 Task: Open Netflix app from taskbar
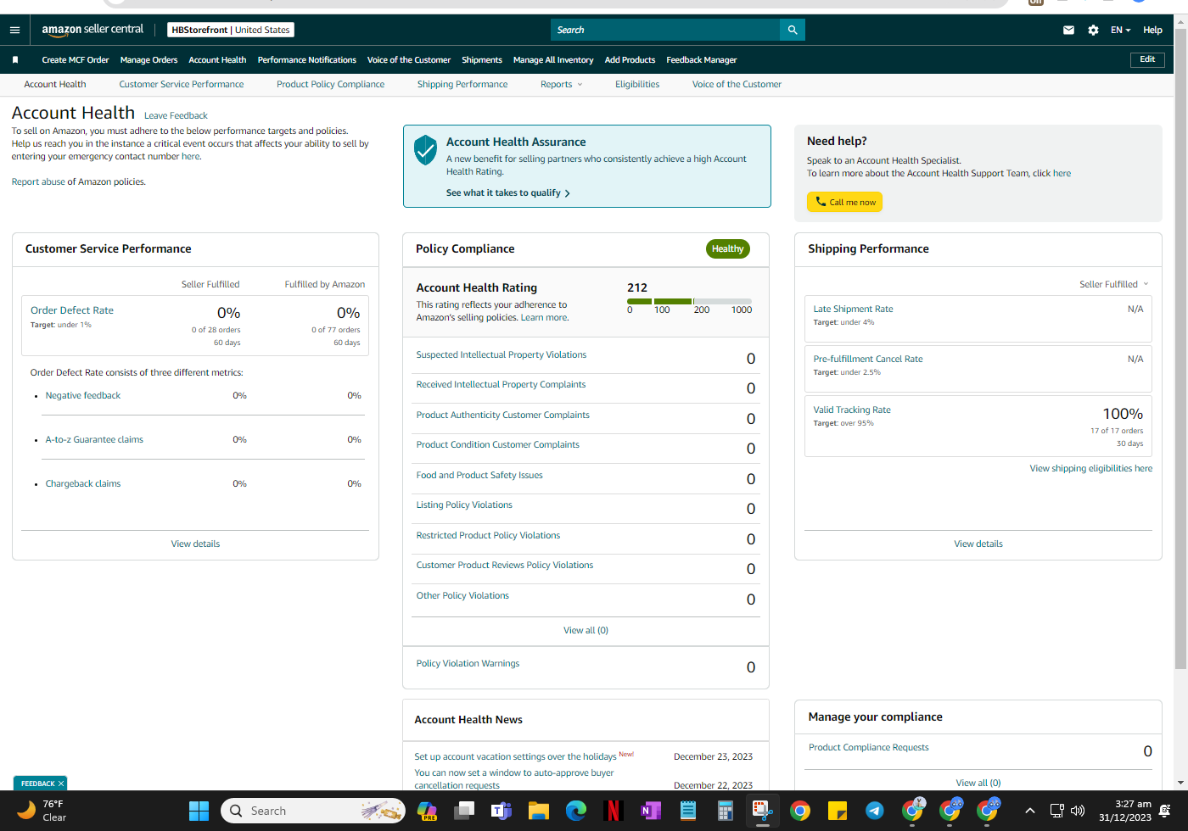pyautogui.click(x=613, y=811)
